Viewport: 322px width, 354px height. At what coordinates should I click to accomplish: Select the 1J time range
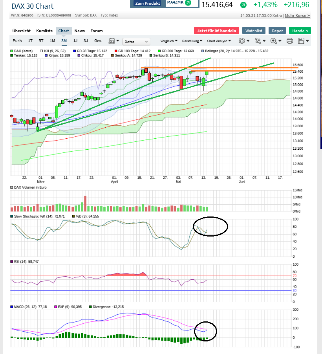pos(75,41)
